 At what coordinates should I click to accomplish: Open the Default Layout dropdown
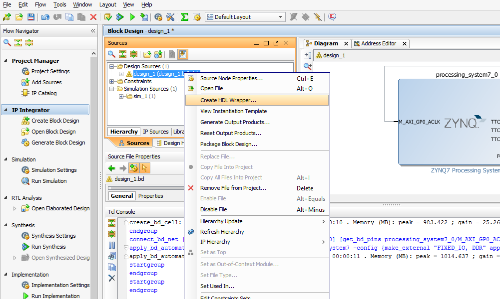280,16
